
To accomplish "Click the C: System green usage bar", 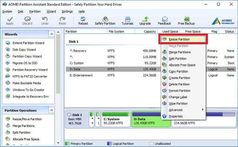I will coord(116,114).
